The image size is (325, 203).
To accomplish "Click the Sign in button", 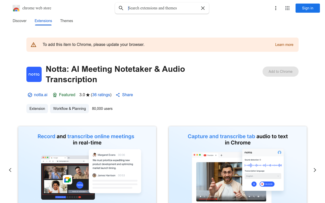I will click(308, 8).
